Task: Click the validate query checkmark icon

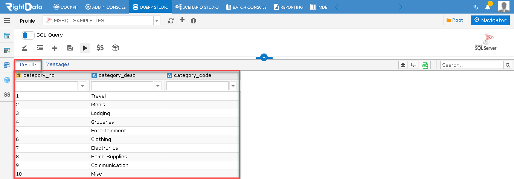Action: [24, 48]
